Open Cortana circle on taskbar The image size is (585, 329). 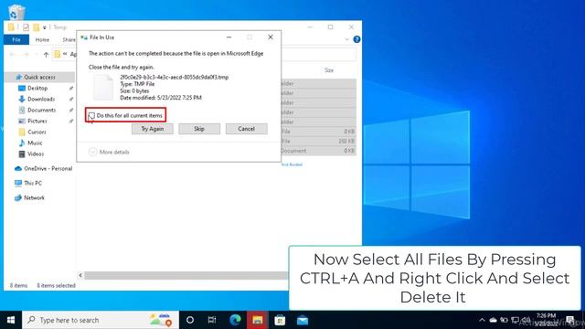[190, 320]
